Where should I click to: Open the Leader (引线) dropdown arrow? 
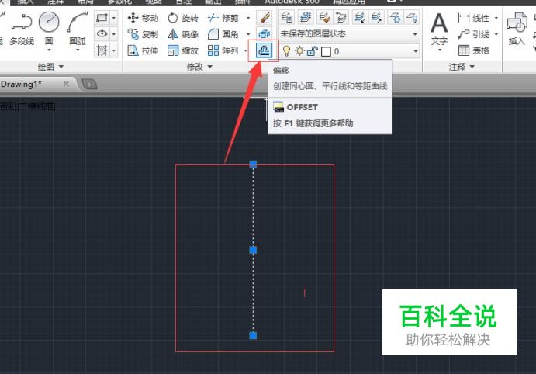(496, 34)
